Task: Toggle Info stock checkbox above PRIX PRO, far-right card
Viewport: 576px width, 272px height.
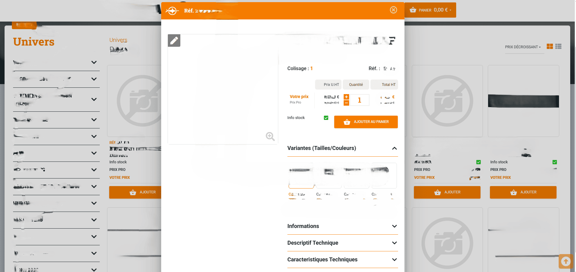Action: coord(554,162)
